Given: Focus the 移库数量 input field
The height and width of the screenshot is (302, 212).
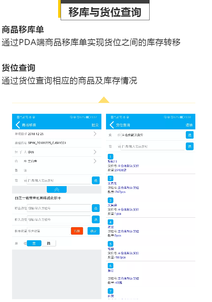Looking at the screenshot, I should tap(48, 231).
